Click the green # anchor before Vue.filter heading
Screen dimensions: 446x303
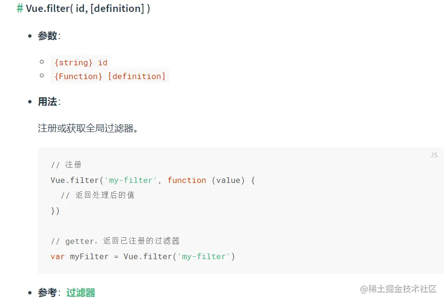20,9
